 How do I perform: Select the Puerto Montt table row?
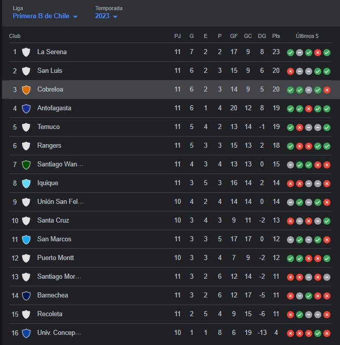170,258
